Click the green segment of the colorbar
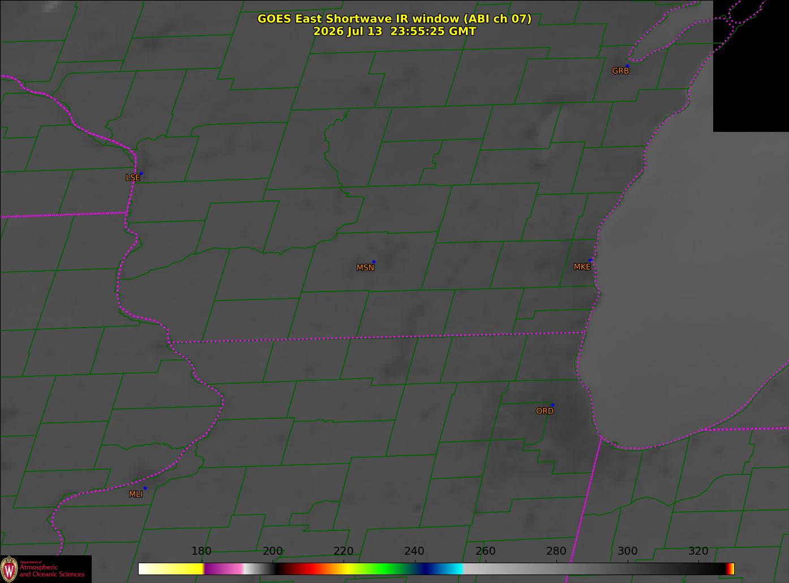This screenshot has width=789, height=583. click(385, 569)
